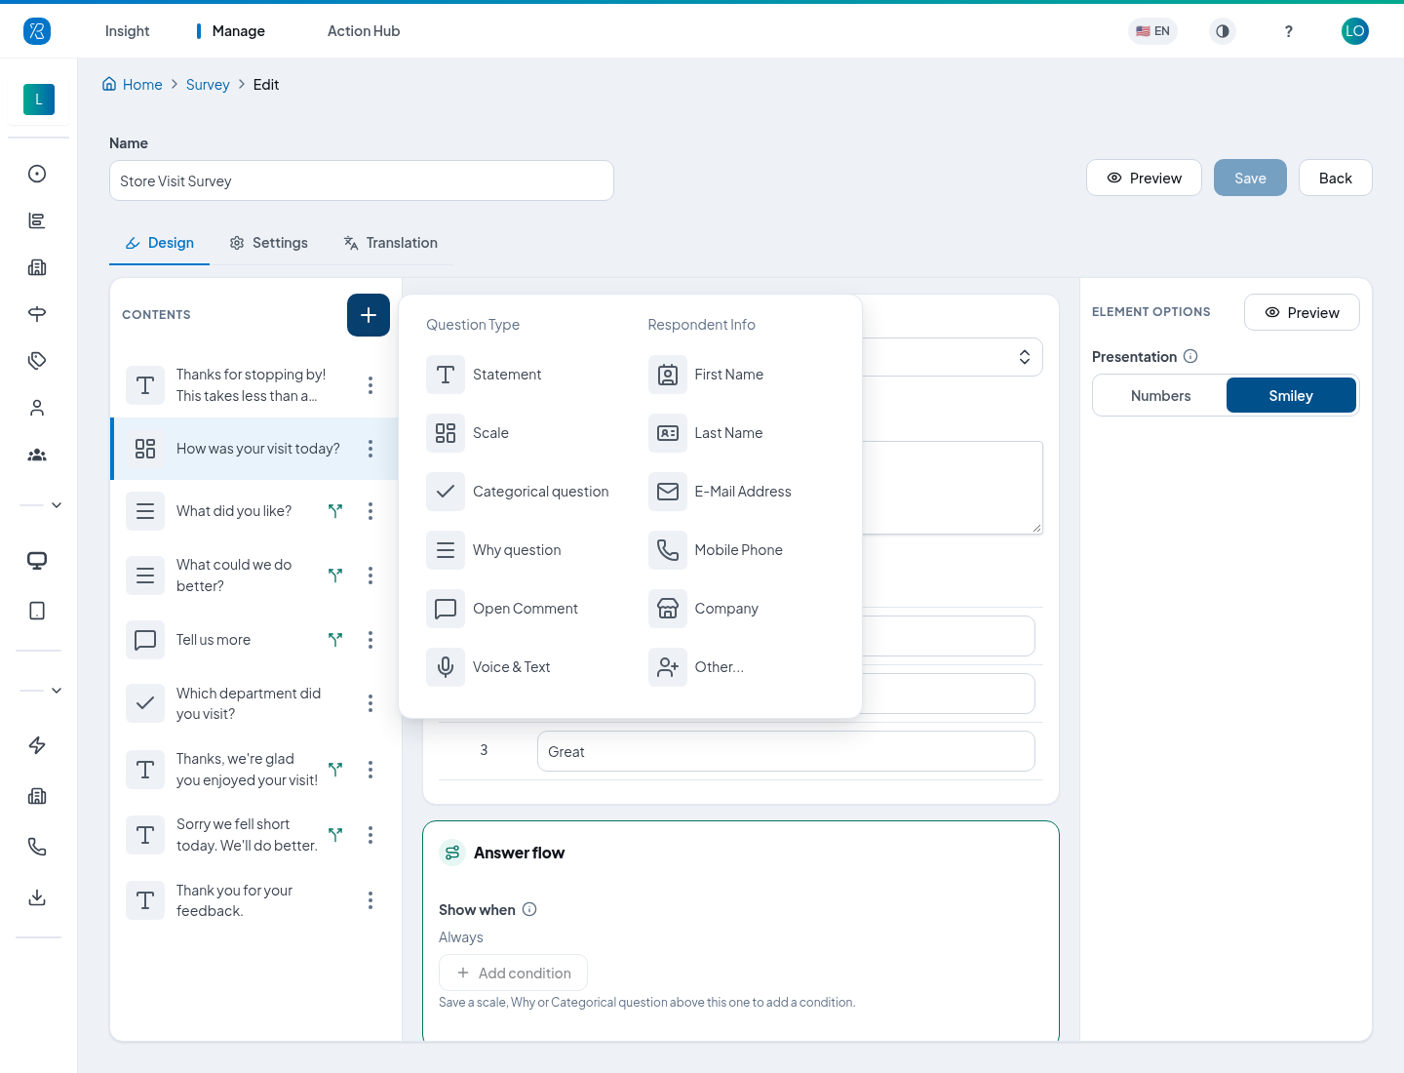Click the tags icon in left sidebar
The width and height of the screenshot is (1404, 1073).
pos(37,361)
